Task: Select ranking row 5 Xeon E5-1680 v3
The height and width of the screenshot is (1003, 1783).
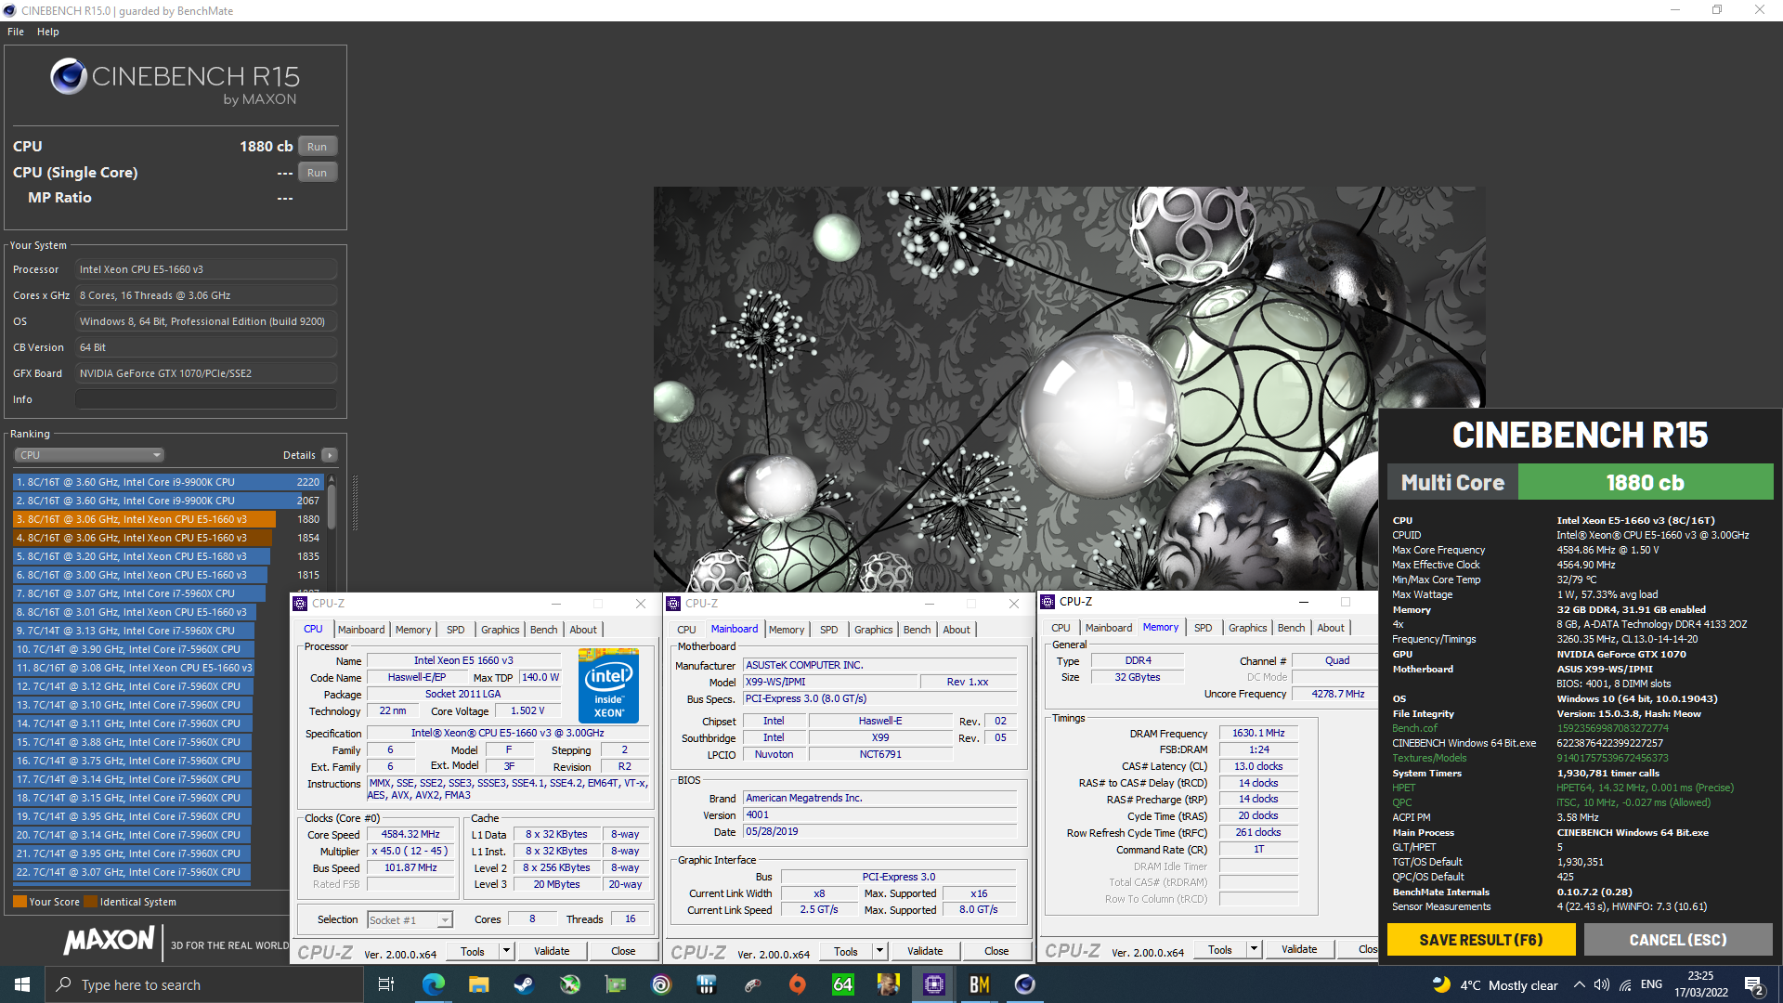Action: 168,556
